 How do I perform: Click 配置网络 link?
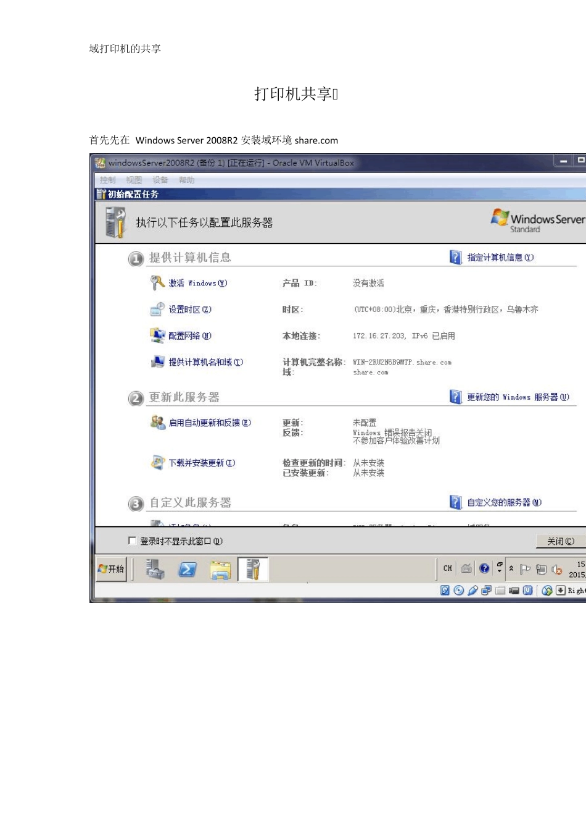[190, 336]
